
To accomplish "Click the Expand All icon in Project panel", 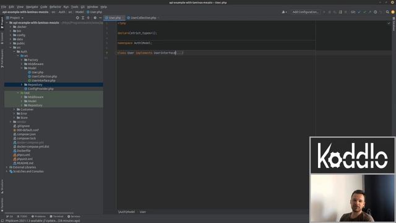I will click(x=83, y=18).
